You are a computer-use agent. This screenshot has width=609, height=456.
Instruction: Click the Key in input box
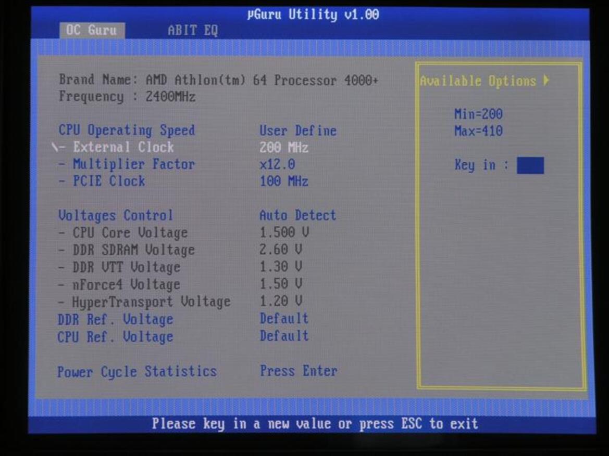tap(530, 165)
